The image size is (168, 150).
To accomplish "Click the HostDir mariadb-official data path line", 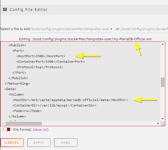I will (70, 100).
